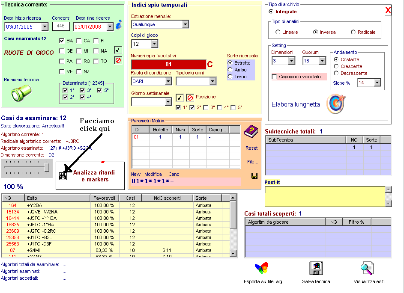404x293 pixels.
Task: Open Colpi di gioco dropdown
Action: pyautogui.click(x=154, y=44)
